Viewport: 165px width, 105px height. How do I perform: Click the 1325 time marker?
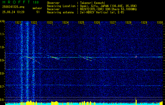click(x=81, y=23)
